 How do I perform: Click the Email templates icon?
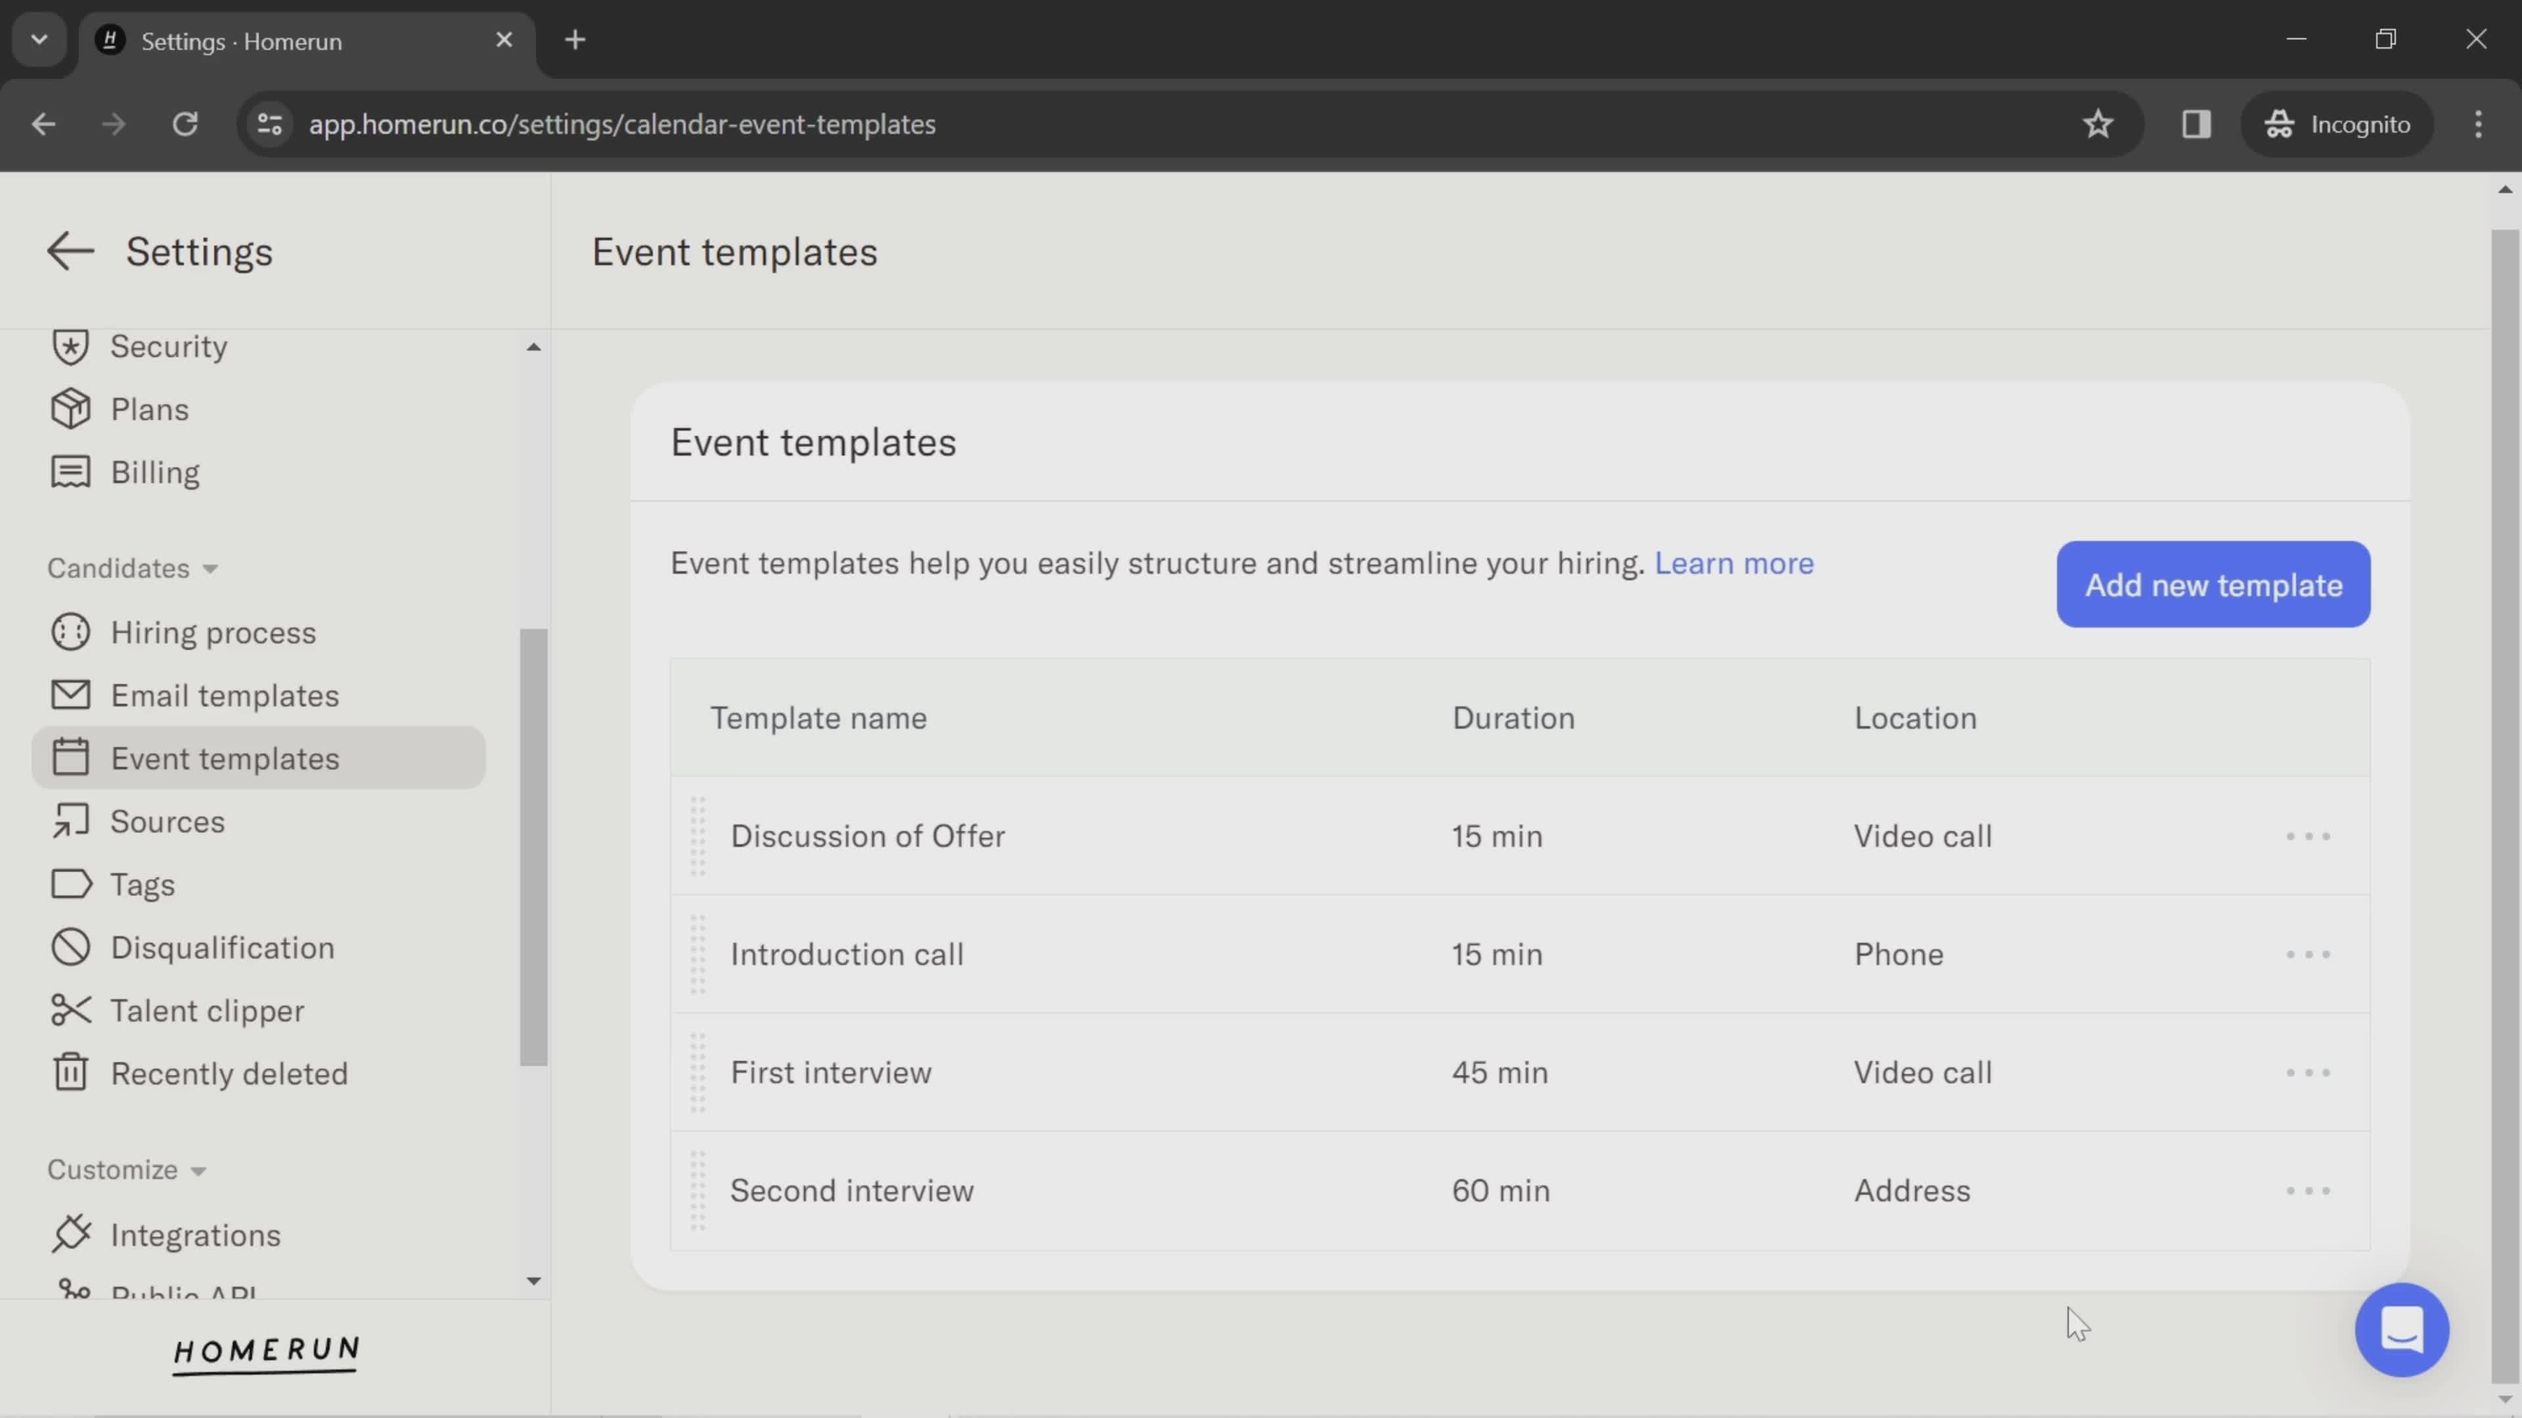[x=69, y=695]
